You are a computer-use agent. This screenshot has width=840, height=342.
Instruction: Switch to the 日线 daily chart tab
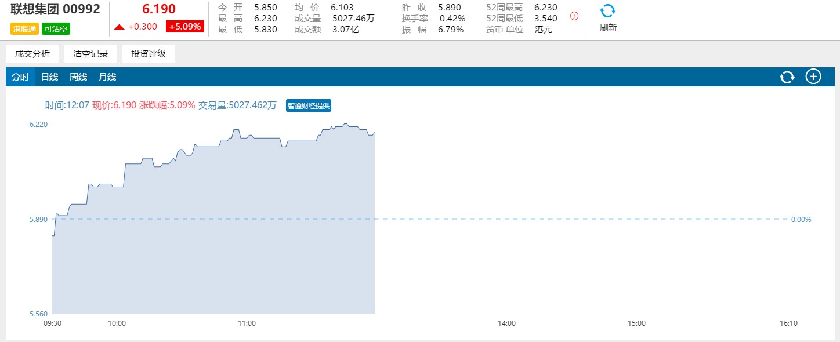49,77
